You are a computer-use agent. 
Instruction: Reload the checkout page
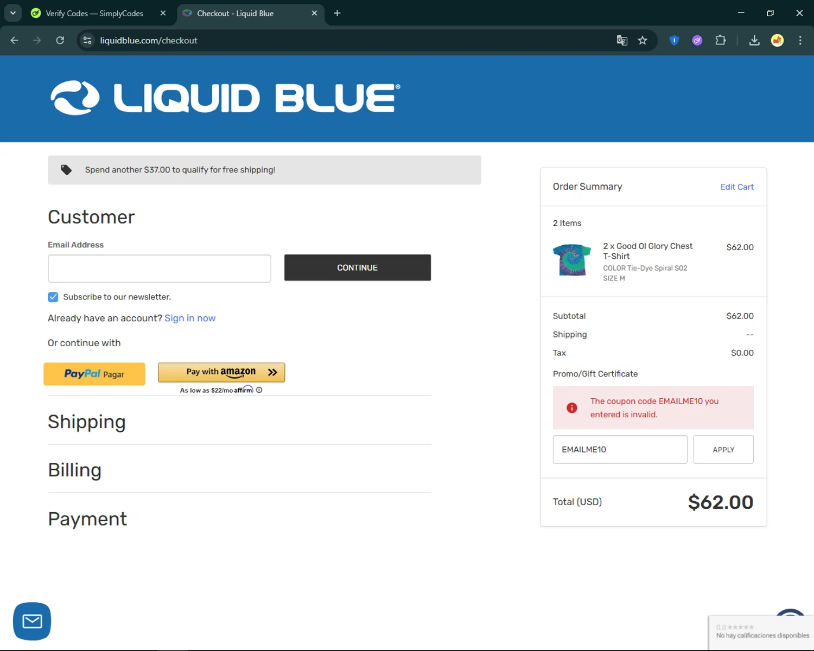[60, 40]
